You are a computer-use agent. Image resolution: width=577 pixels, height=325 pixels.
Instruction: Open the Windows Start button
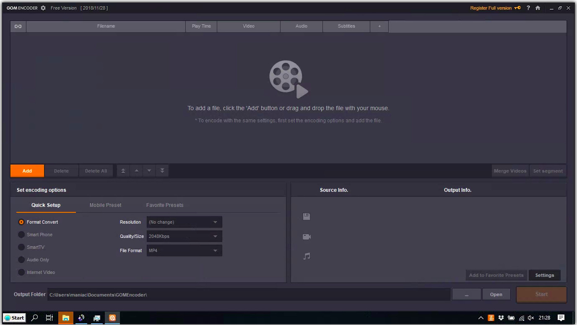tap(14, 318)
